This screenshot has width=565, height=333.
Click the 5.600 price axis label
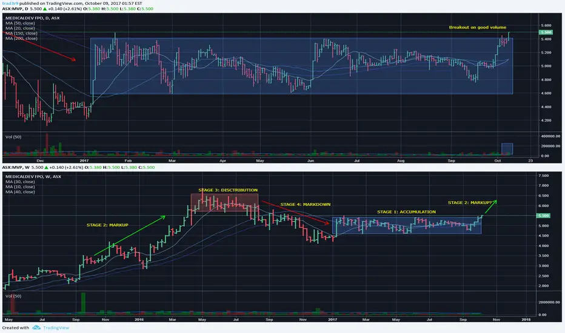pos(546,25)
